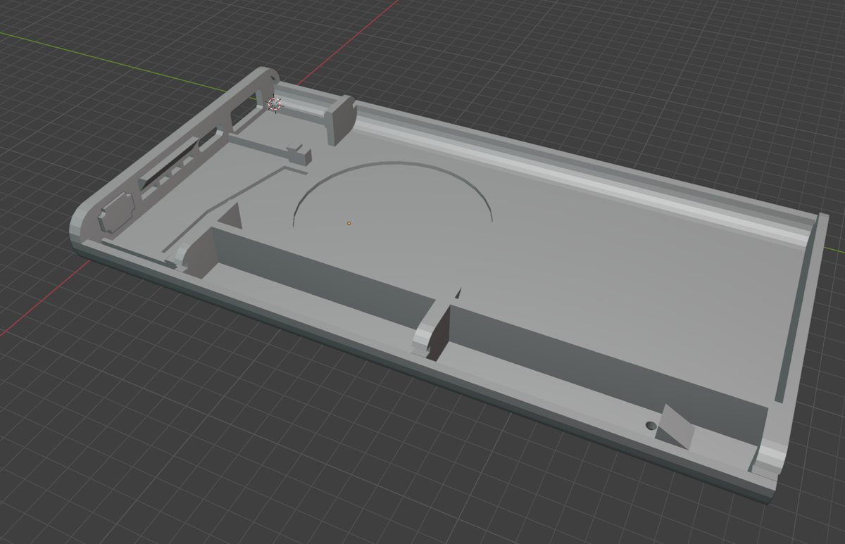The image size is (845, 544).
Task: Click the circular groove on the case floor
Action: pyautogui.click(x=393, y=193)
